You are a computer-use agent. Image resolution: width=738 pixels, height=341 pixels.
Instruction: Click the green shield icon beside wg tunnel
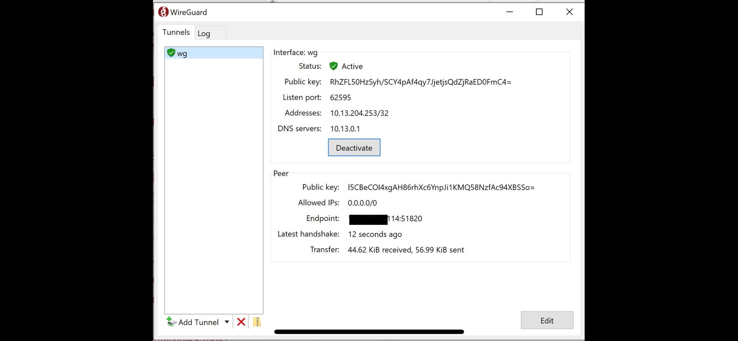click(x=171, y=53)
